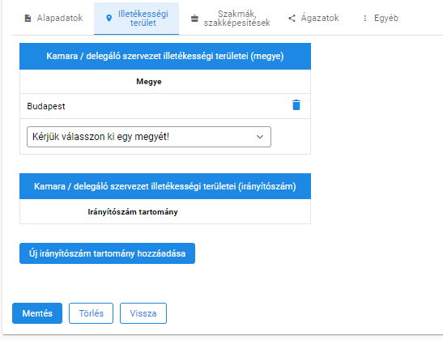Add new postal code range (Új irányítószám tartomány)
This screenshot has height=340, width=443.
pos(108,253)
